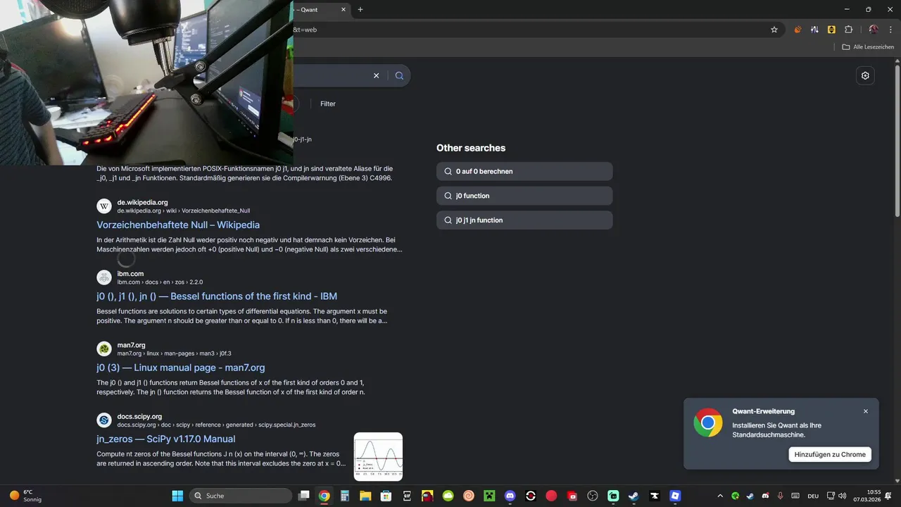
Task: Click the docs.scipy.org site favicon
Action: tap(104, 420)
